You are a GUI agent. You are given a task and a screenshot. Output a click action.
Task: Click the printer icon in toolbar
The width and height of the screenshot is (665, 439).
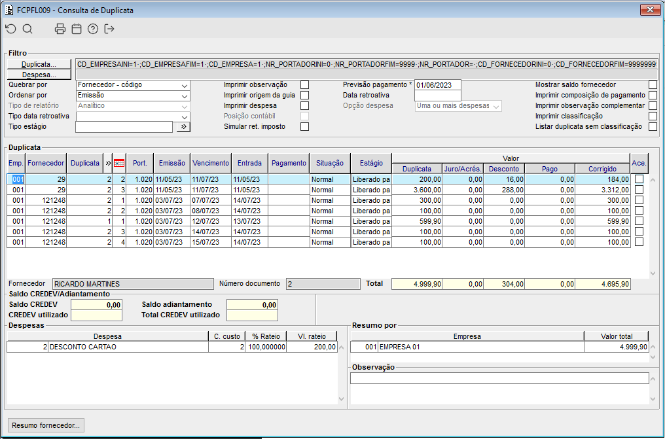(60, 29)
